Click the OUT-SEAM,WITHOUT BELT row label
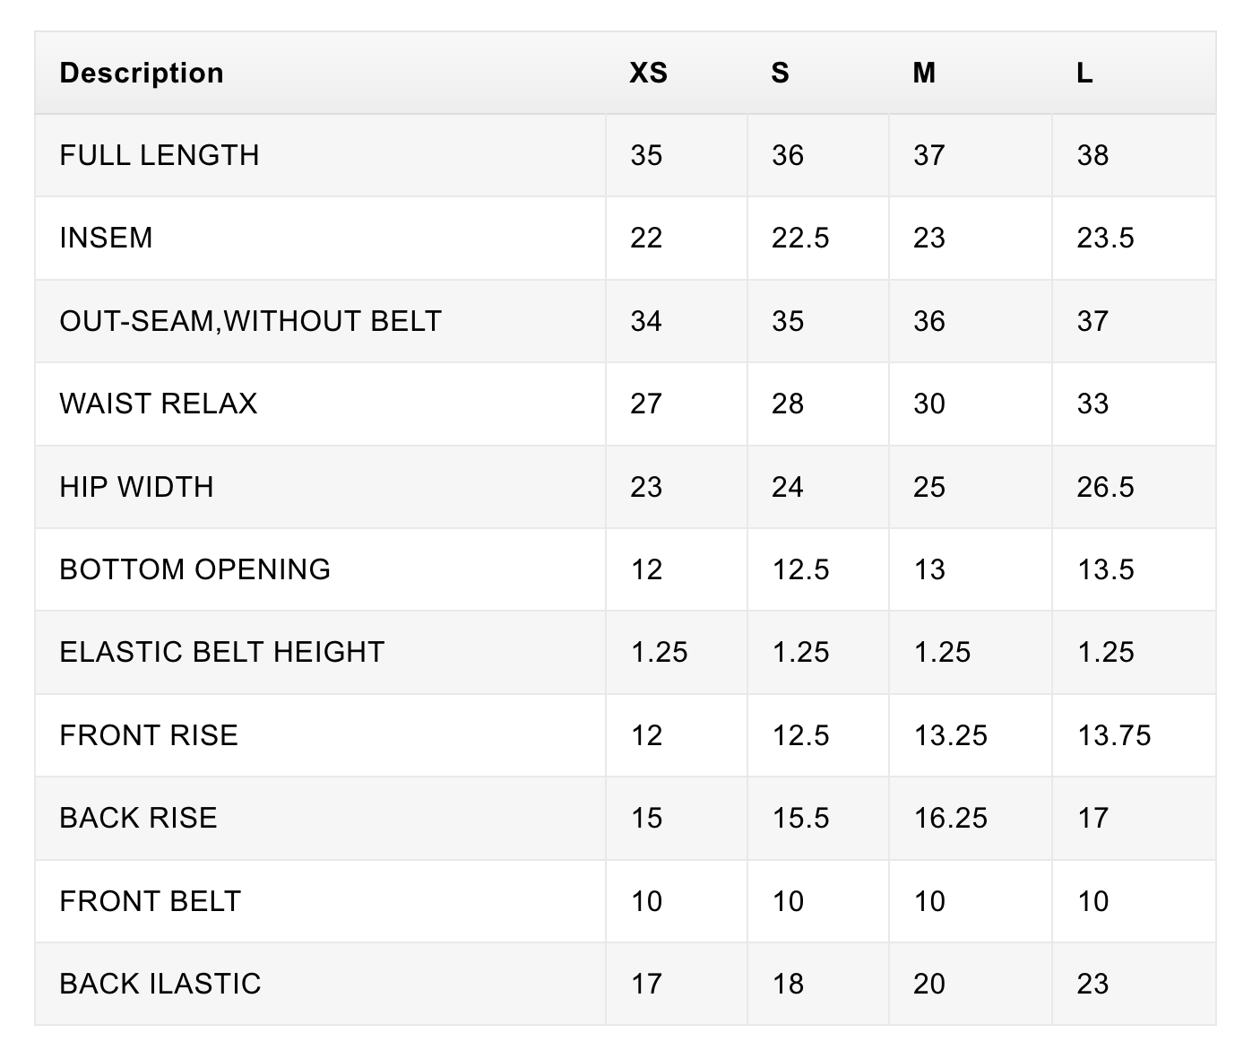 click(x=251, y=321)
